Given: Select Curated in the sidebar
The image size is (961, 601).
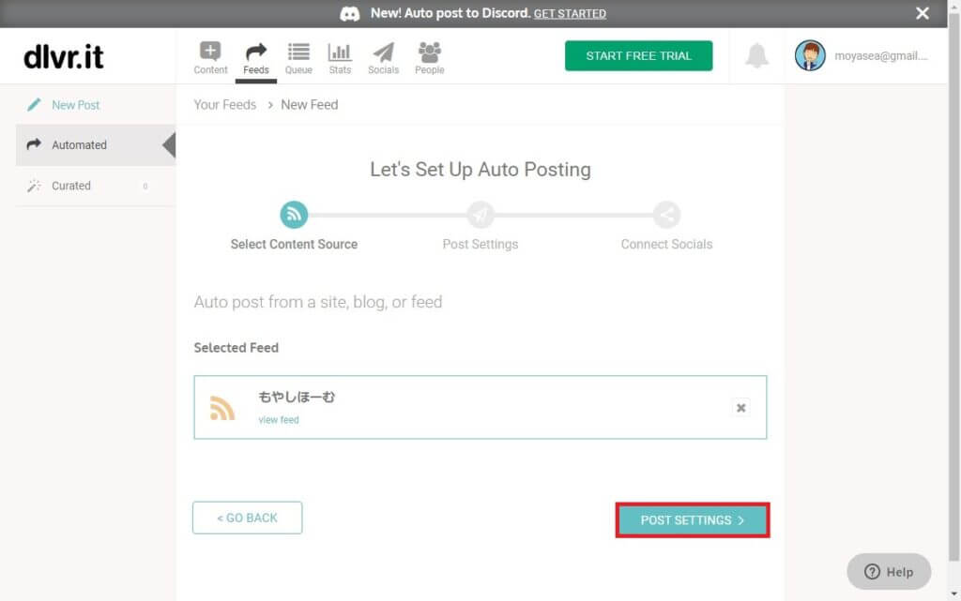Looking at the screenshot, I should coord(71,186).
